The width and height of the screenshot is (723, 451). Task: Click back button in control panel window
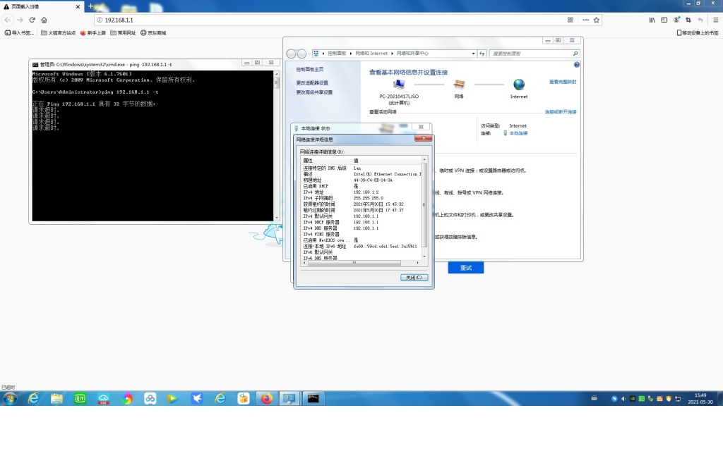[291, 54]
